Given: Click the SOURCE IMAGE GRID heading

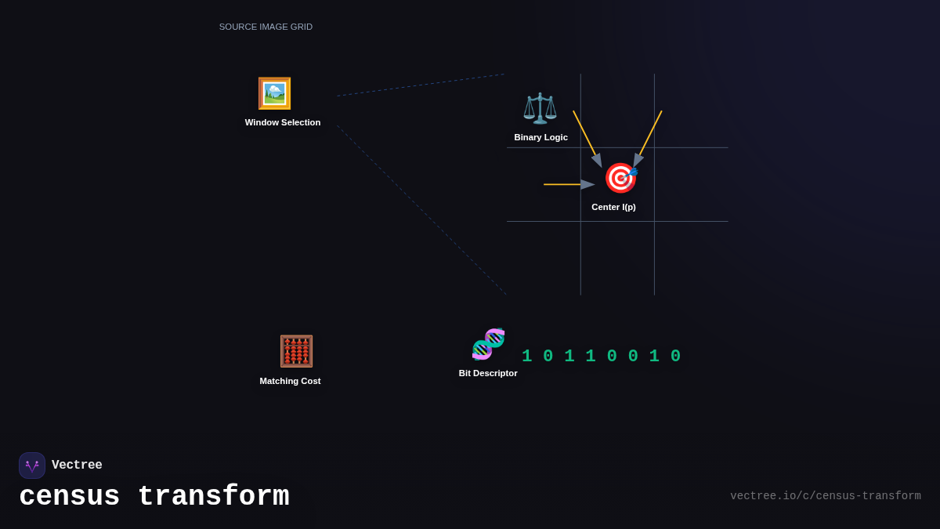Looking at the screenshot, I should 266,27.
